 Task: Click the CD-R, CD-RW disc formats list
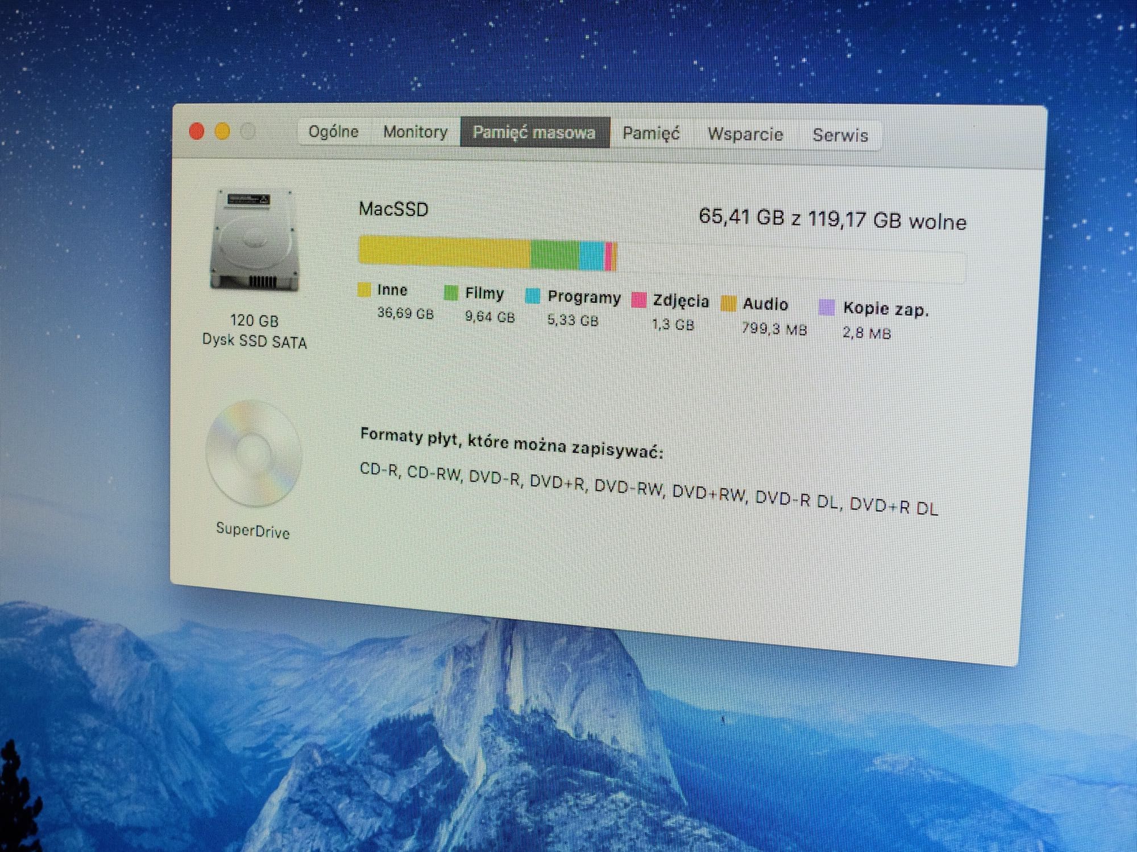649,488
